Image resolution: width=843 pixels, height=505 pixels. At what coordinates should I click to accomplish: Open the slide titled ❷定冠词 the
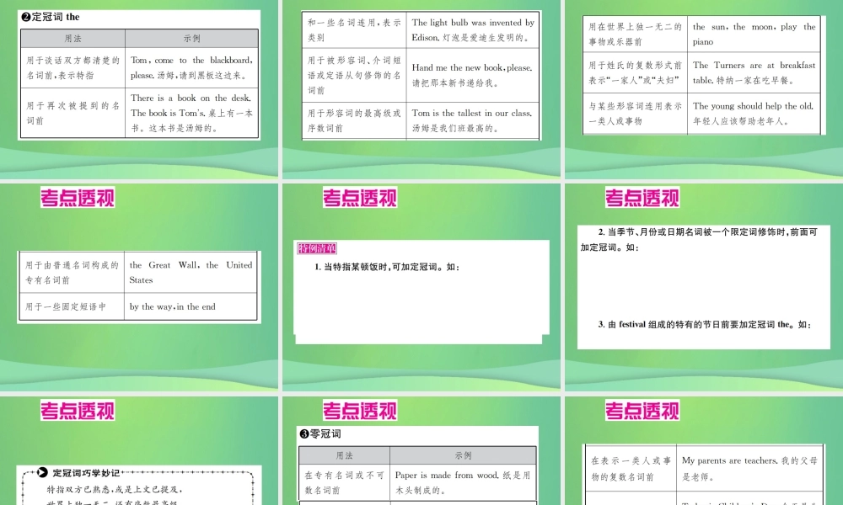coord(139,89)
